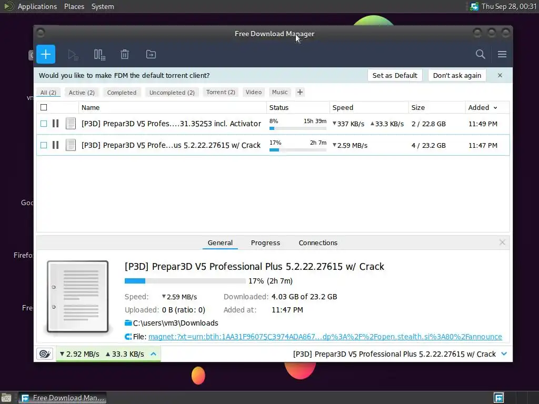Viewport: 539px width, 404px height.
Task: Click the 11:49 PM added time cell
Action: (483, 124)
